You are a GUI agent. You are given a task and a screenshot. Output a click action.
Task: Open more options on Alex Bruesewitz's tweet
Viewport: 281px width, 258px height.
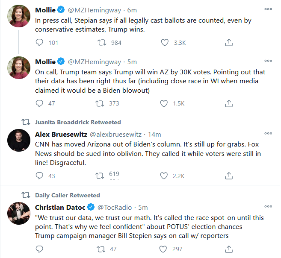[268, 134]
